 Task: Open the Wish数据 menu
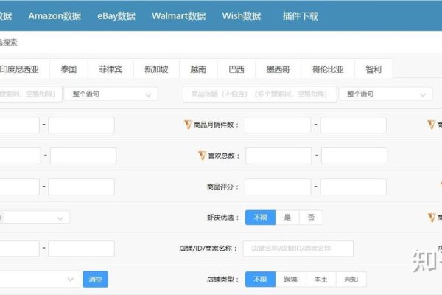click(242, 15)
